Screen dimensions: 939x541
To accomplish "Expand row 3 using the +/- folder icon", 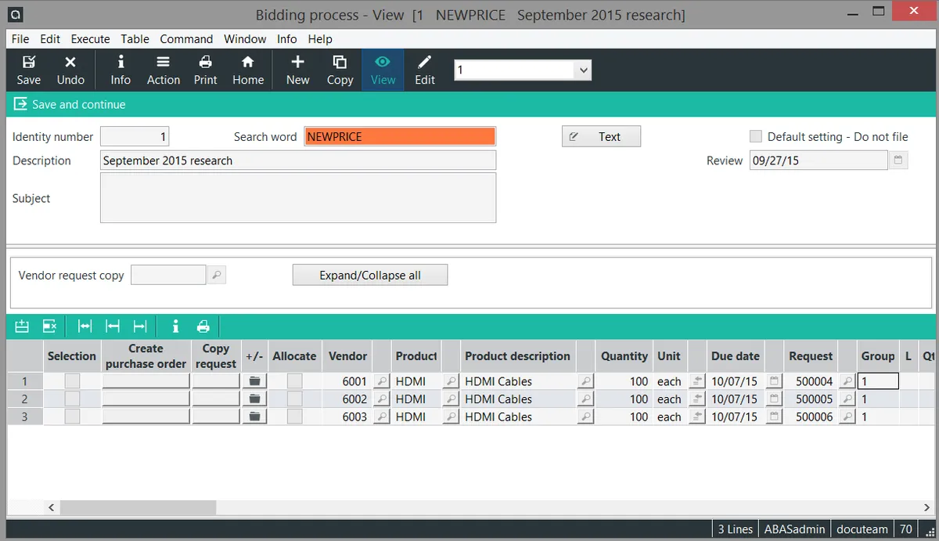I will (x=254, y=417).
